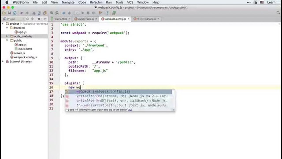Select app.js under public folder
The image size is (282, 159).
pos(22,45)
